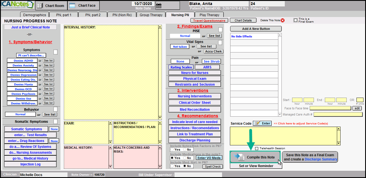Open the Vital Signs See list
Screen dimensions: 366x178
tap(206, 46)
